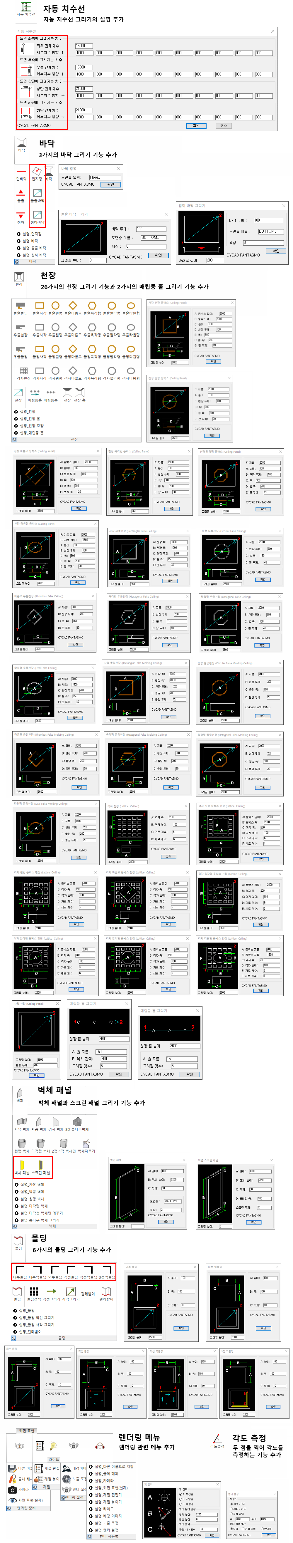Cancel the 자동 치수선 dialog with 취소
The width and height of the screenshot is (293, 1543).
(x=224, y=126)
